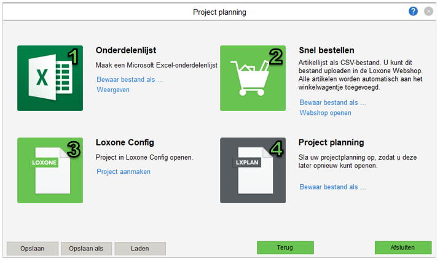The width and height of the screenshot is (440, 264).
Task: Click the 'Project aanmaken' link
Action: click(124, 171)
